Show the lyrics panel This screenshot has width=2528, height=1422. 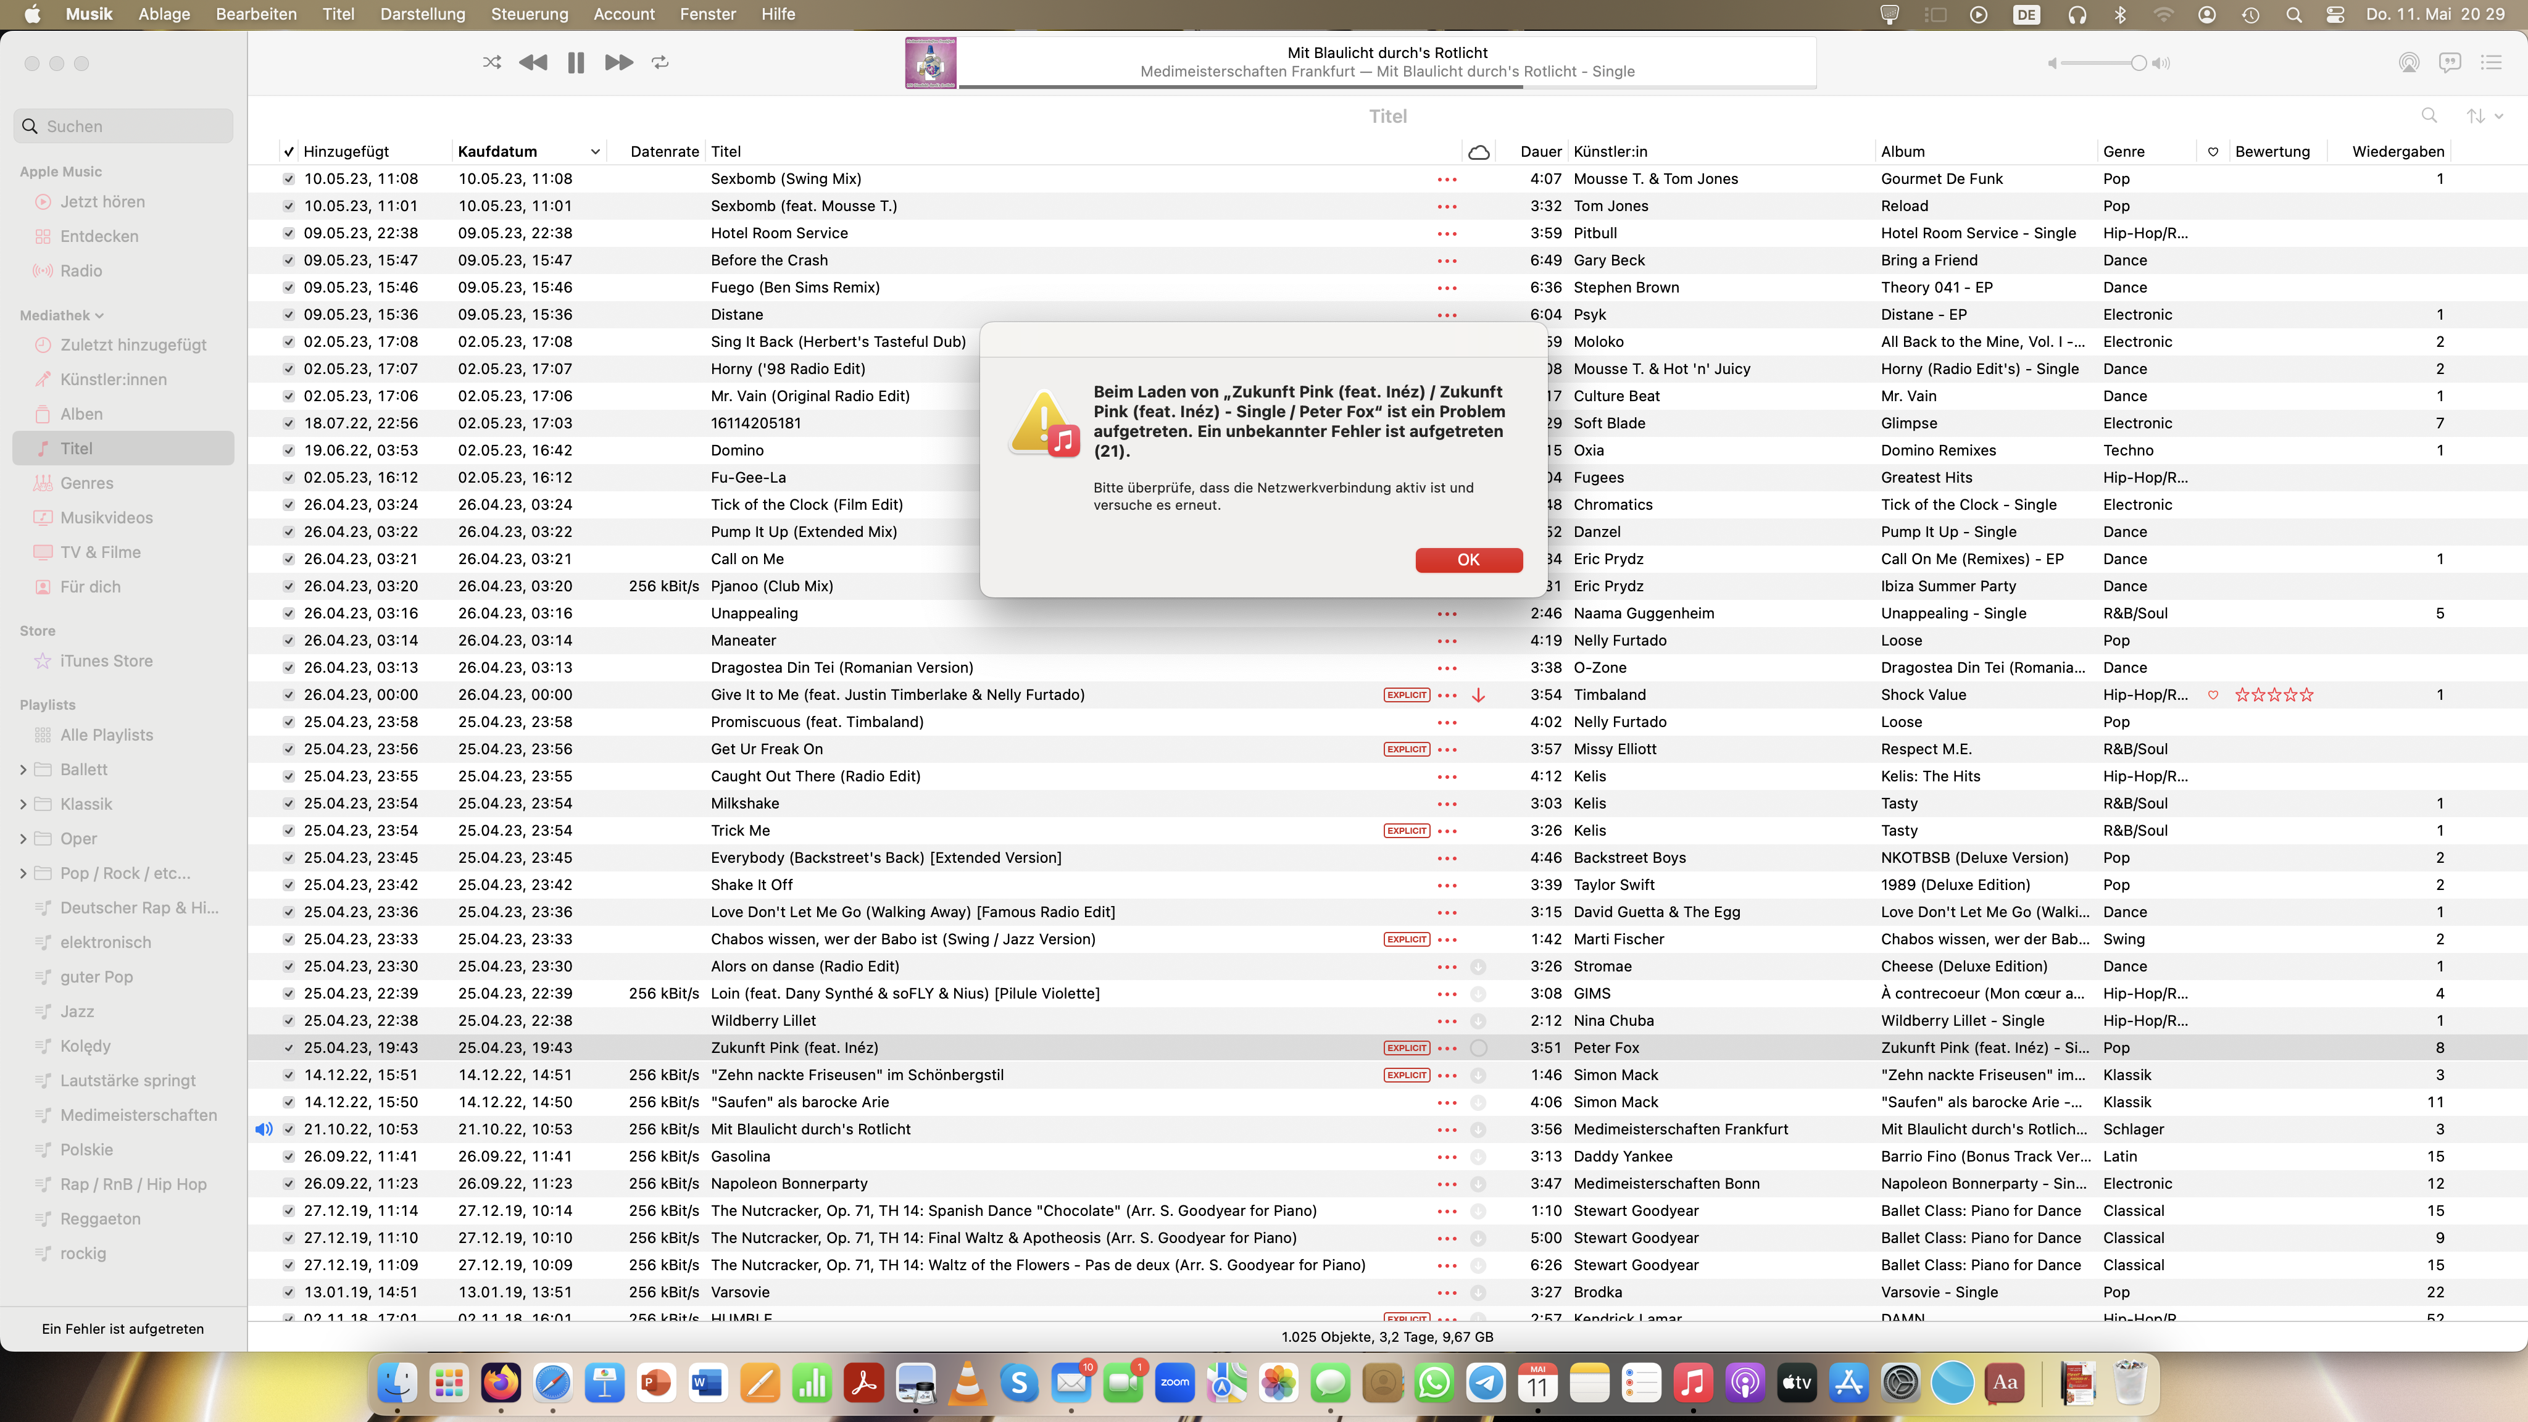(2450, 63)
